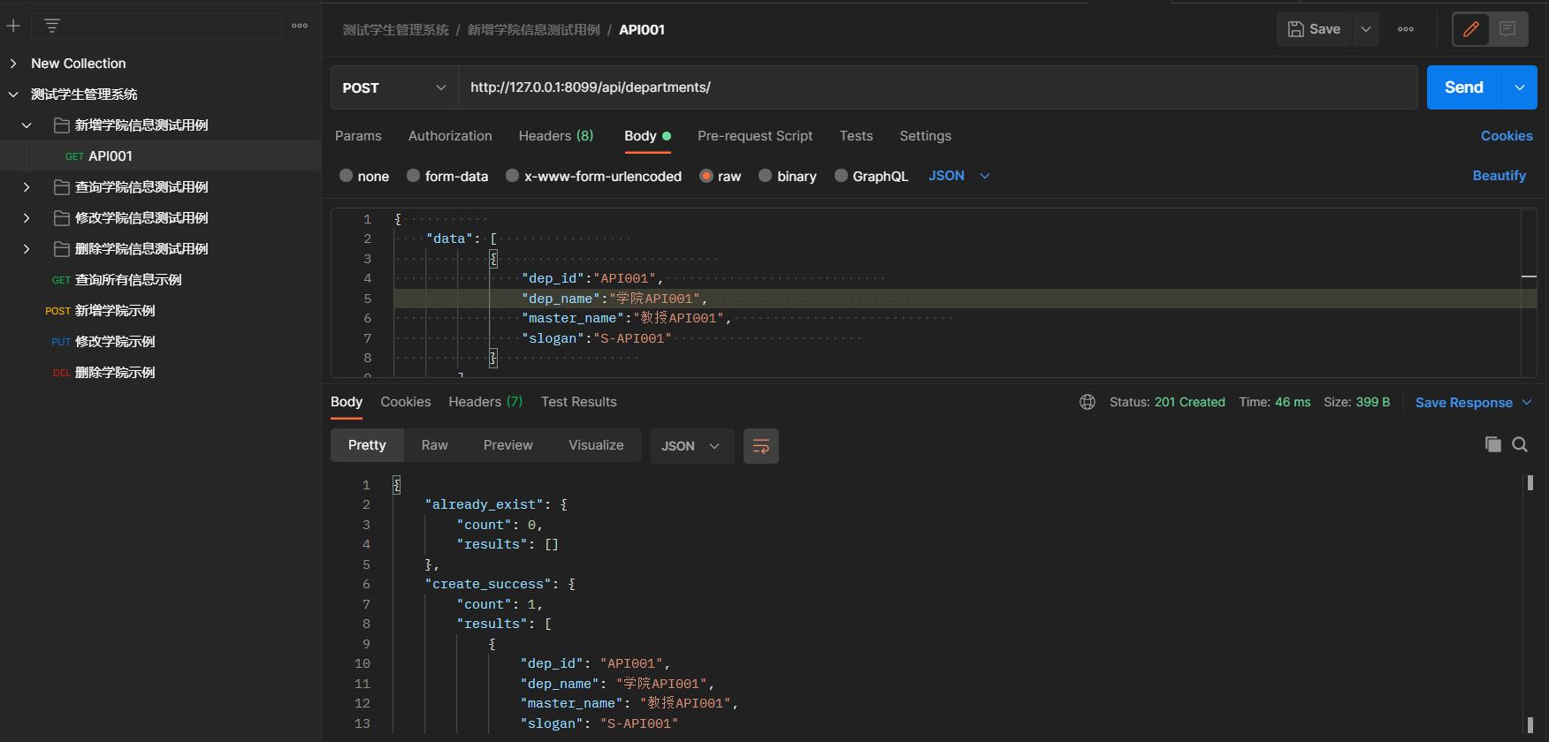
Task: Open request more-actions ellipsis menu
Action: point(1406,29)
